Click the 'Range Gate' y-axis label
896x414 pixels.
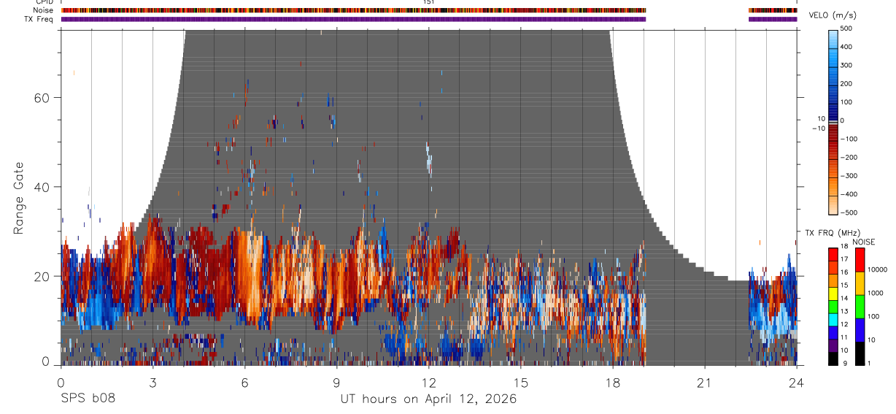tap(19, 198)
